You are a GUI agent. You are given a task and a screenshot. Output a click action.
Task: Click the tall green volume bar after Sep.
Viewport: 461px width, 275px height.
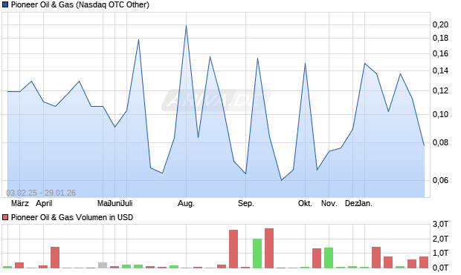(257, 254)
